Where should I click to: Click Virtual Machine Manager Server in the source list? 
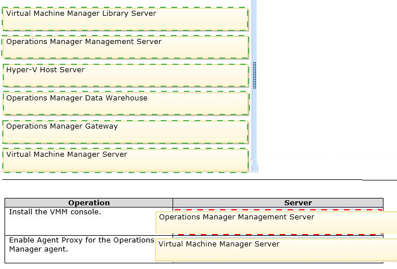pos(125,160)
